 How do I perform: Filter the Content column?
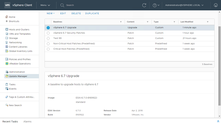(148, 22)
